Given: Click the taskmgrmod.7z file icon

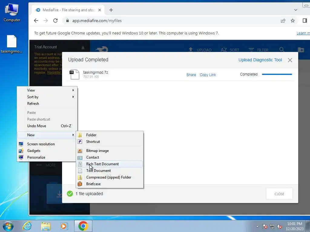Looking at the screenshot, I should pos(74,75).
